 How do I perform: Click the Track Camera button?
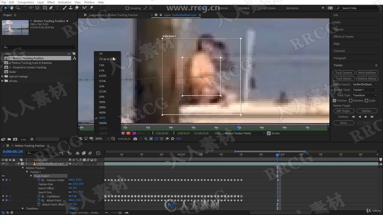click(344, 73)
